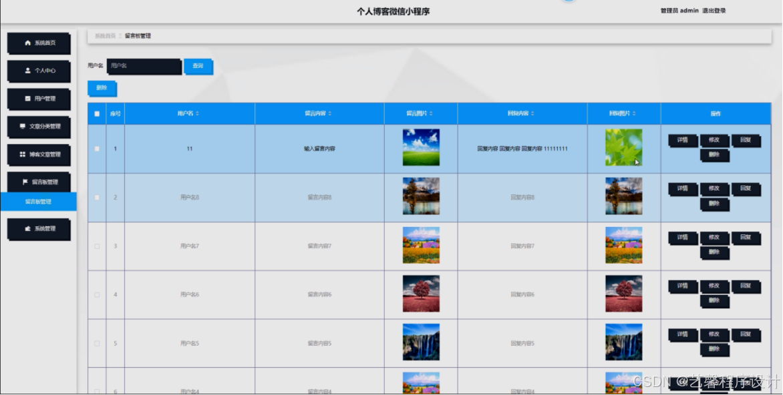Select the highlighted 留言板管理 submenu item
Screen dimensions: 783x395
coord(39,202)
